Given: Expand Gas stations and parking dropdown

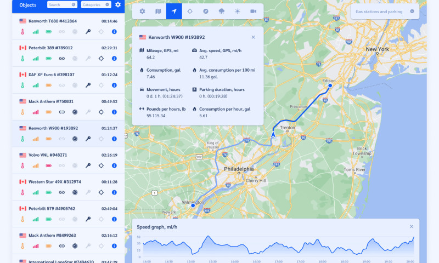Looking at the screenshot, I should coord(385,12).
